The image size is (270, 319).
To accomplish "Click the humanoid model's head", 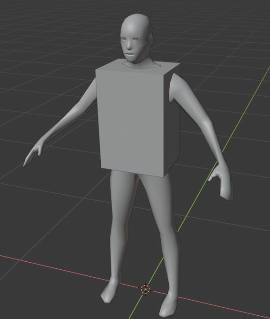I will point(136,38).
